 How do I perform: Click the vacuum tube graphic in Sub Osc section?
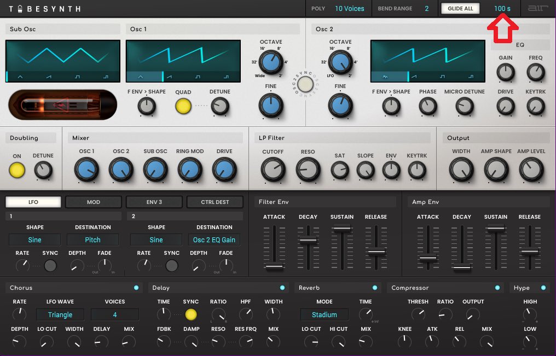pos(62,104)
